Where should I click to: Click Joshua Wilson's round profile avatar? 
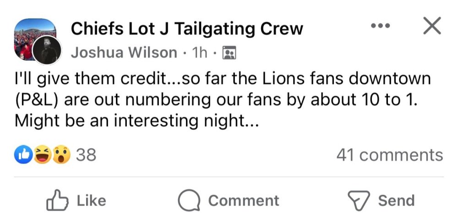(x=47, y=48)
